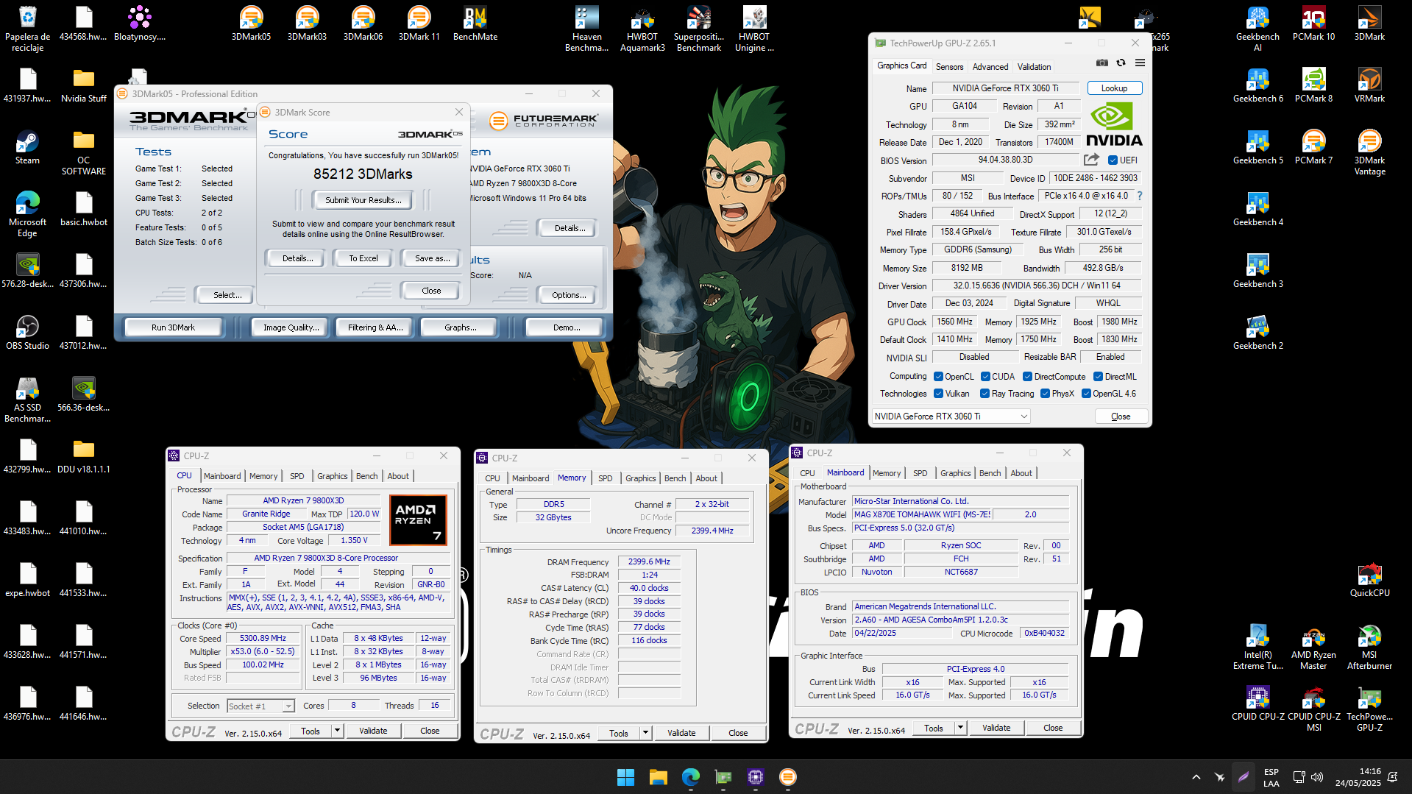Click the BIOS export share icon in GPU-Z
Image resolution: width=1412 pixels, height=794 pixels.
click(1091, 160)
